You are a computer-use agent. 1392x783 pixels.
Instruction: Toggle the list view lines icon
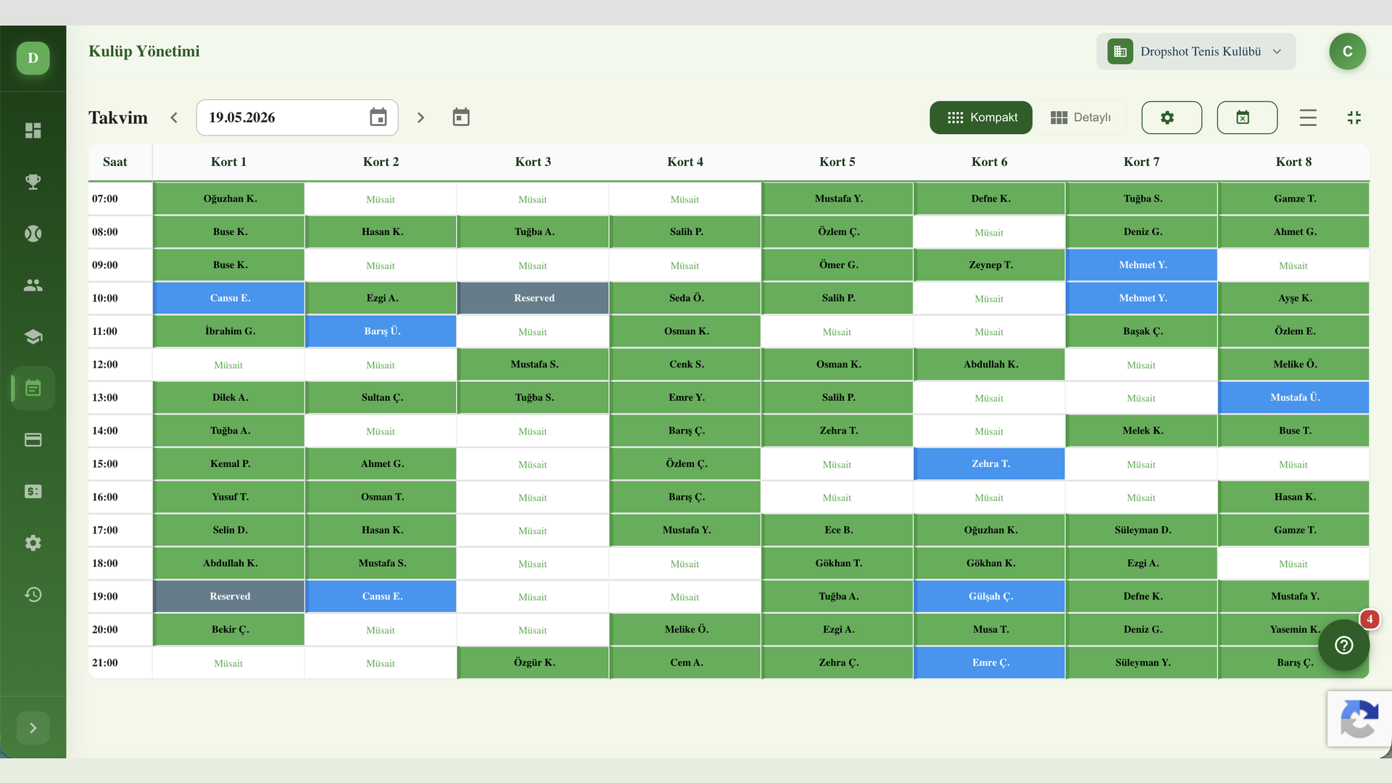pos(1308,117)
